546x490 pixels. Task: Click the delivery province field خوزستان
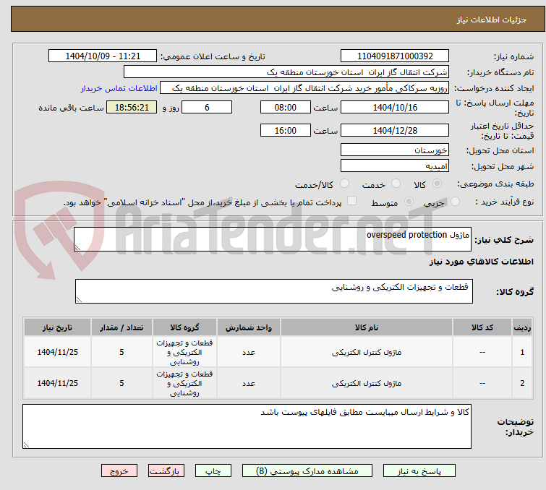[395, 150]
